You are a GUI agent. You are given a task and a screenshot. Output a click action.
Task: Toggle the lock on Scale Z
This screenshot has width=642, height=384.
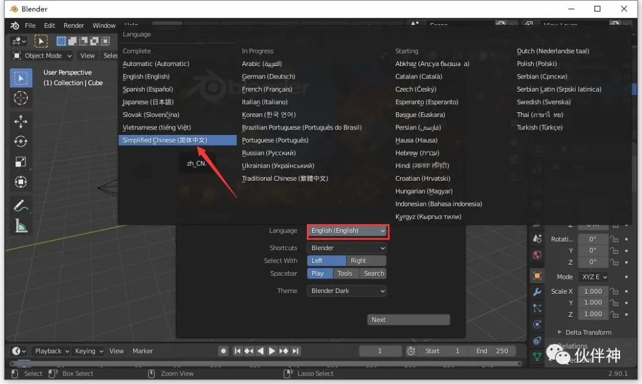click(x=613, y=314)
